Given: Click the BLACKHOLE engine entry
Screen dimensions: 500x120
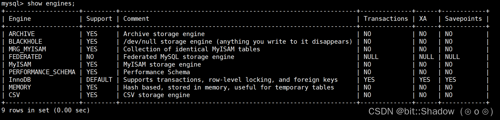Looking at the screenshot, I should point(25,42).
